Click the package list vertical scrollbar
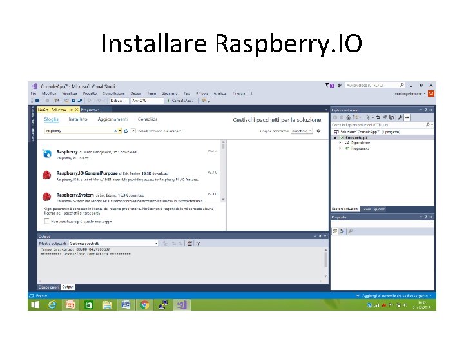 coord(223,171)
